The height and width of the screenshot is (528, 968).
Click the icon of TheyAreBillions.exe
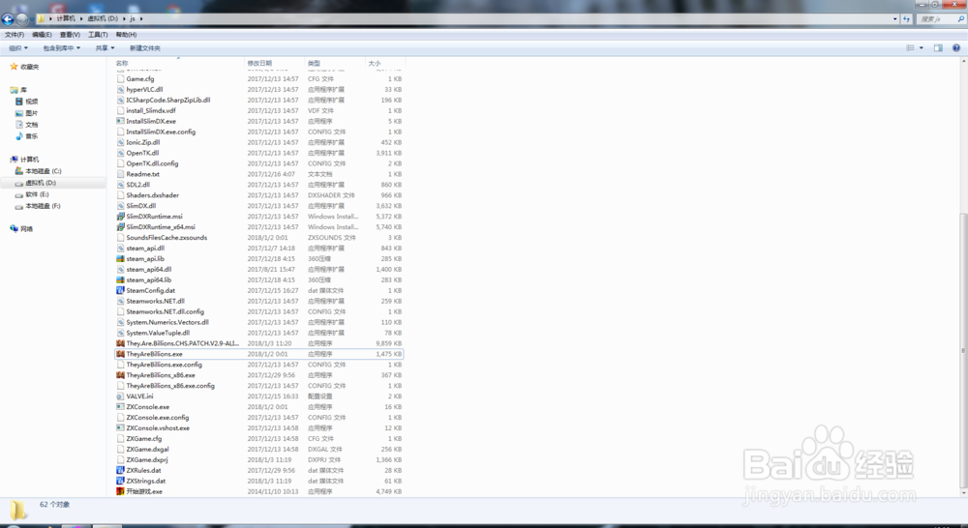tap(120, 354)
